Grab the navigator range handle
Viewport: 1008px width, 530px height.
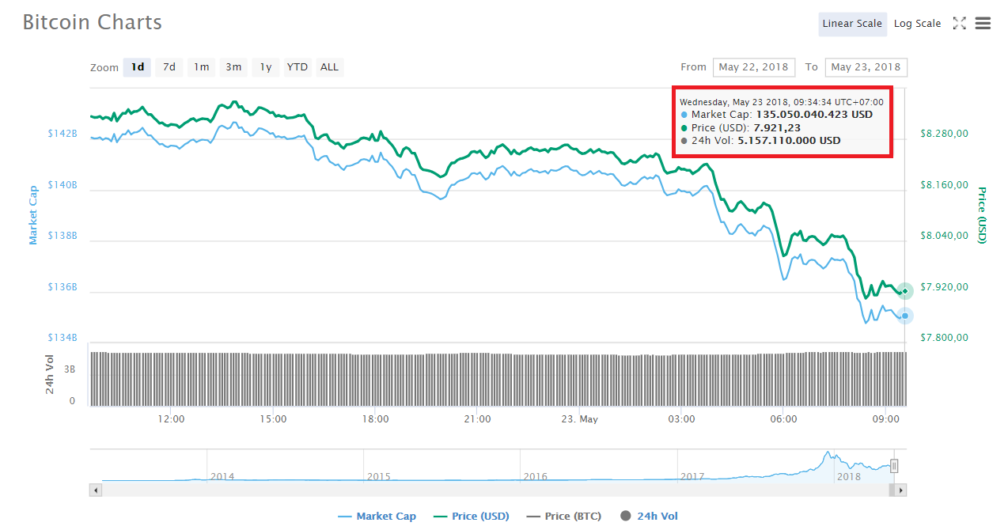894,466
